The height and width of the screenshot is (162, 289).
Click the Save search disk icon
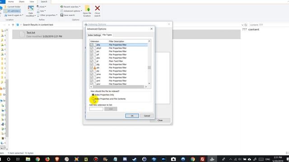pyautogui.click(x=62, y=15)
